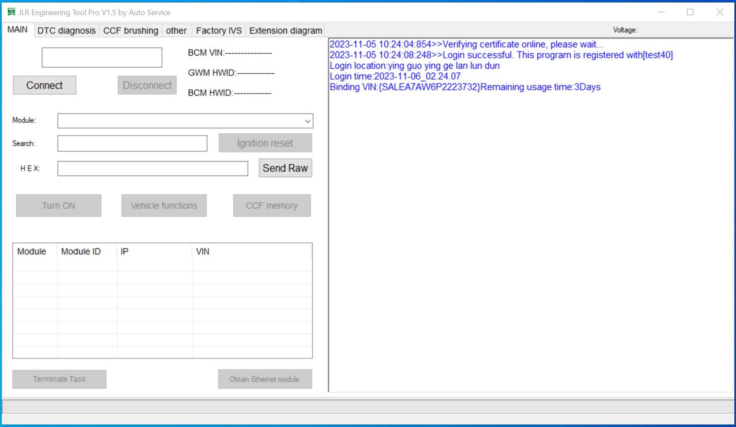The height and width of the screenshot is (427, 736).
Task: Click the 'Login time' log line
Action: (395, 77)
